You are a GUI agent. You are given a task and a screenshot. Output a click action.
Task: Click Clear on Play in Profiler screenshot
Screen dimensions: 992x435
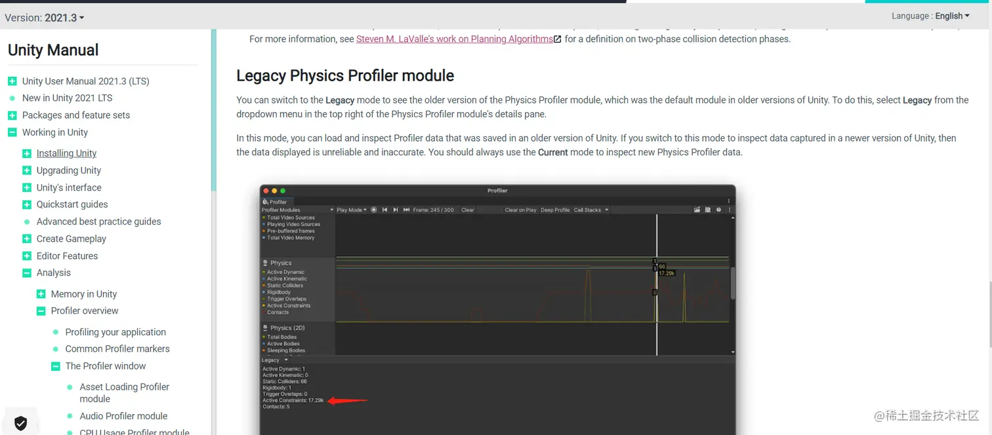(521, 210)
